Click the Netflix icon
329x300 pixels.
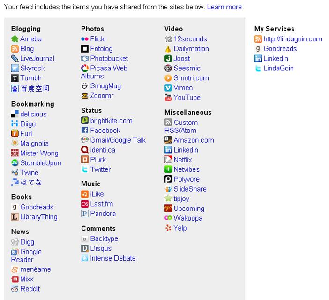pos(168,160)
